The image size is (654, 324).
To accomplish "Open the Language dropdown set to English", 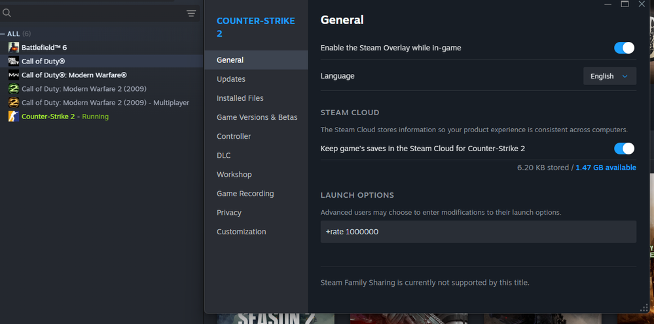I will point(609,76).
